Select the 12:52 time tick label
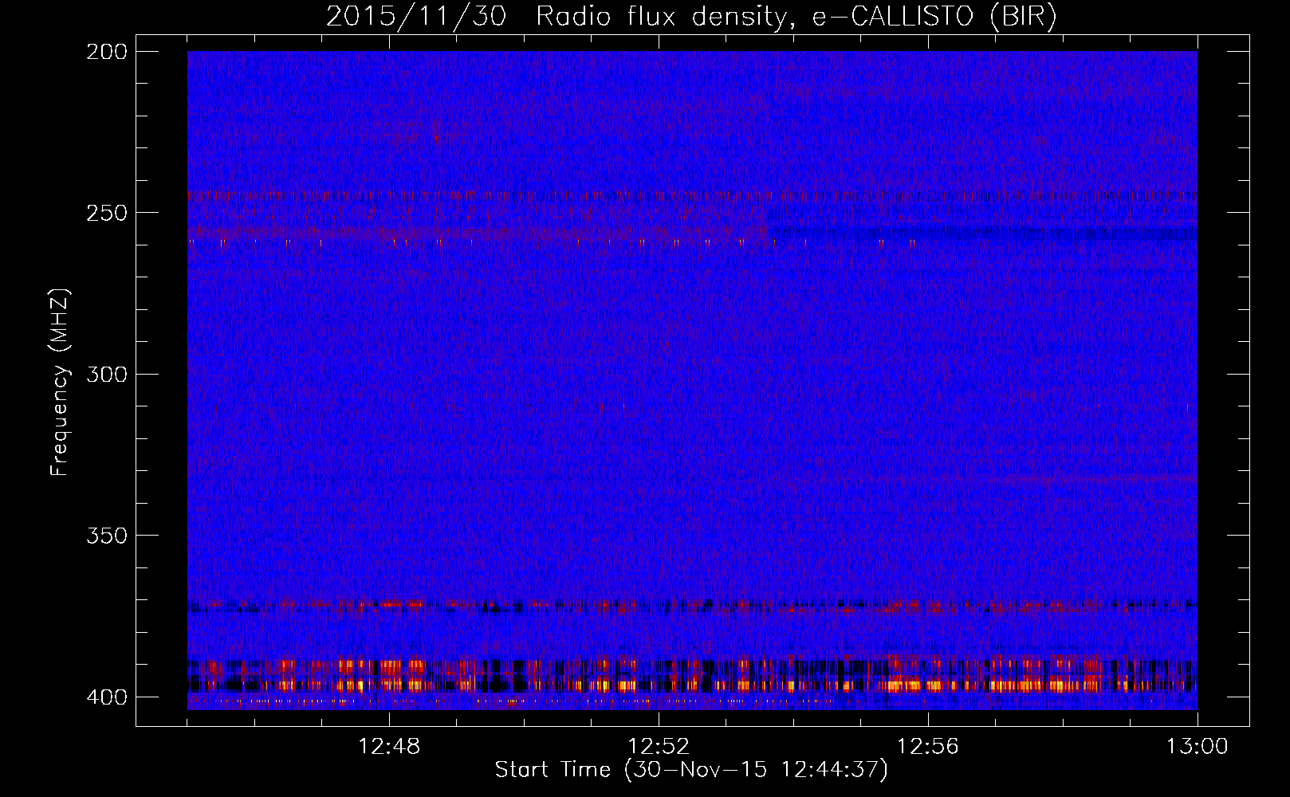 click(659, 747)
